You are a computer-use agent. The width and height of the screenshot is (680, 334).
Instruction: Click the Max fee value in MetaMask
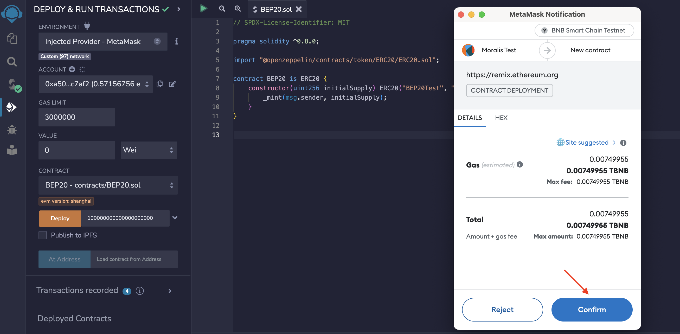pyautogui.click(x=602, y=182)
